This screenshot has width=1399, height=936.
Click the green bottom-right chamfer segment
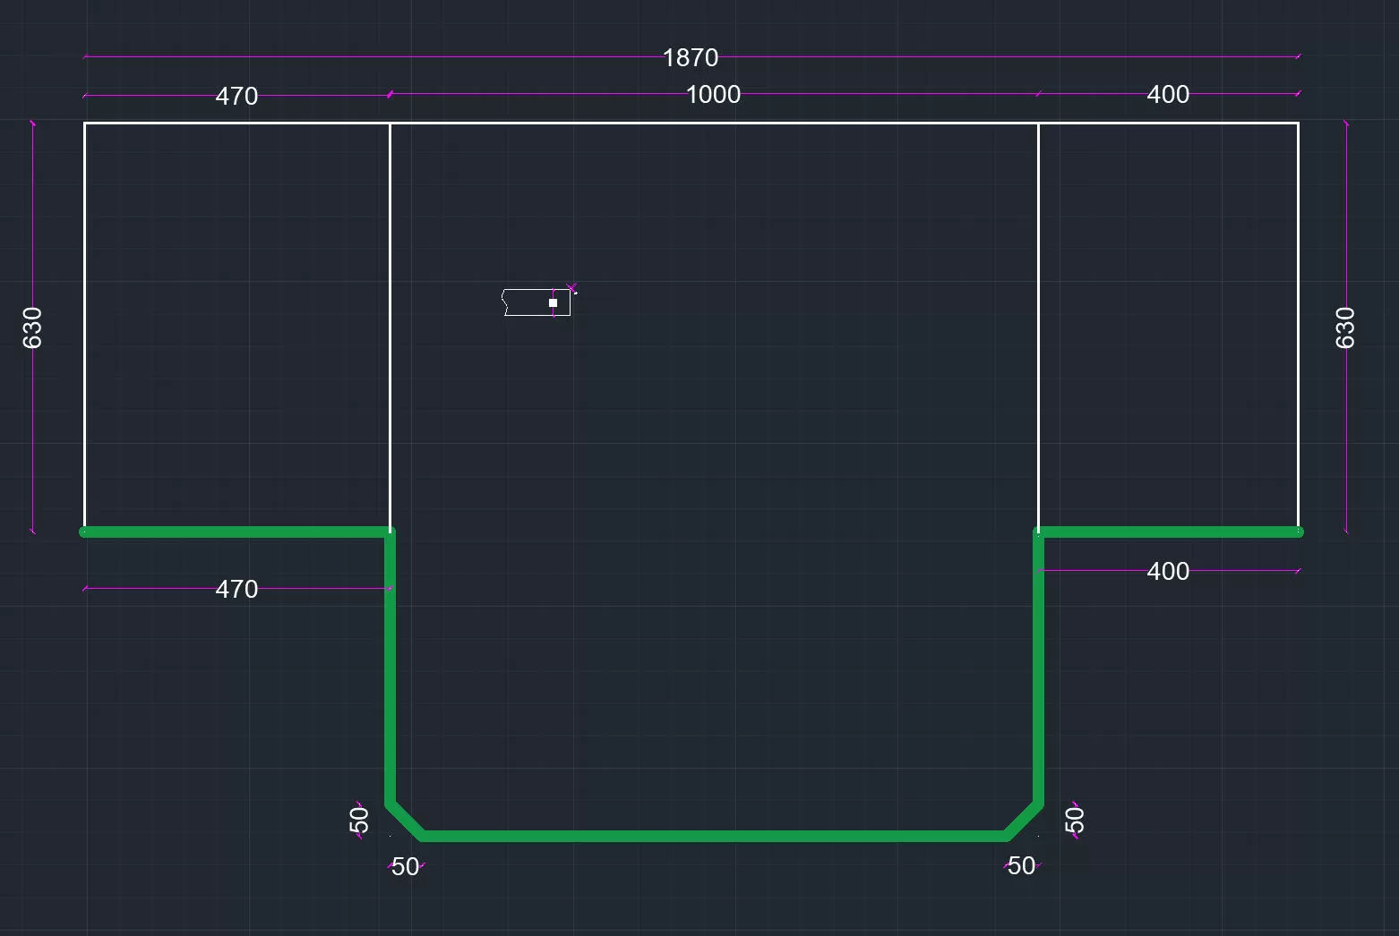pos(1023,821)
